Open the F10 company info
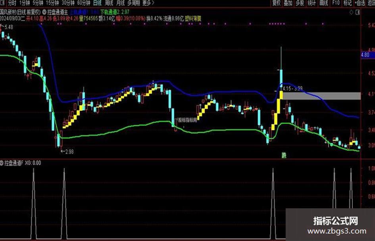 click(336, 3)
